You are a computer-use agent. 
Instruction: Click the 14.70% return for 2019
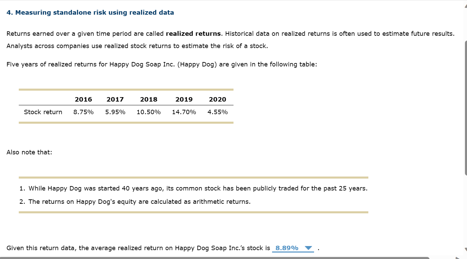[x=184, y=112]
